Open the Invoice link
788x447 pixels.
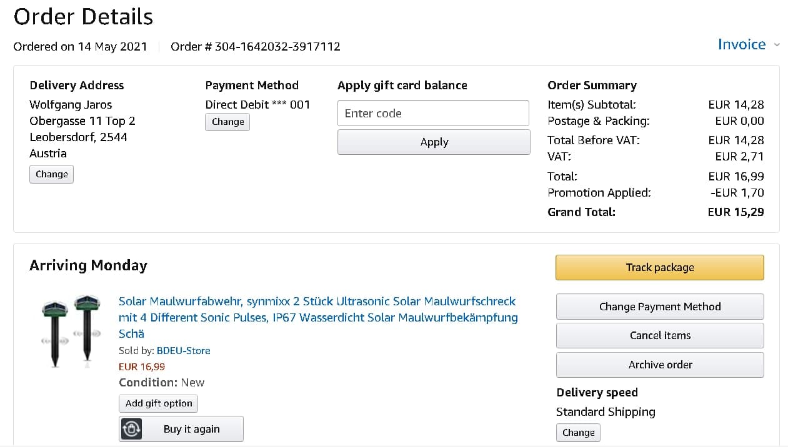coord(741,44)
